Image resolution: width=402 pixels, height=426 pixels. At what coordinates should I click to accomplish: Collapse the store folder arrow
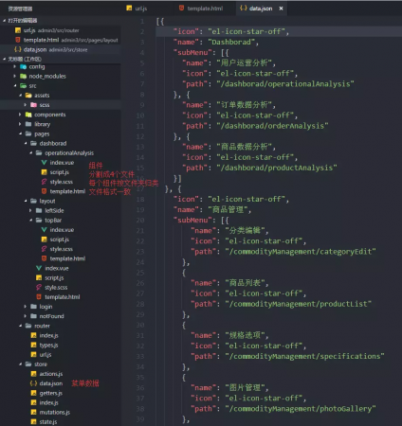[x=20, y=364]
